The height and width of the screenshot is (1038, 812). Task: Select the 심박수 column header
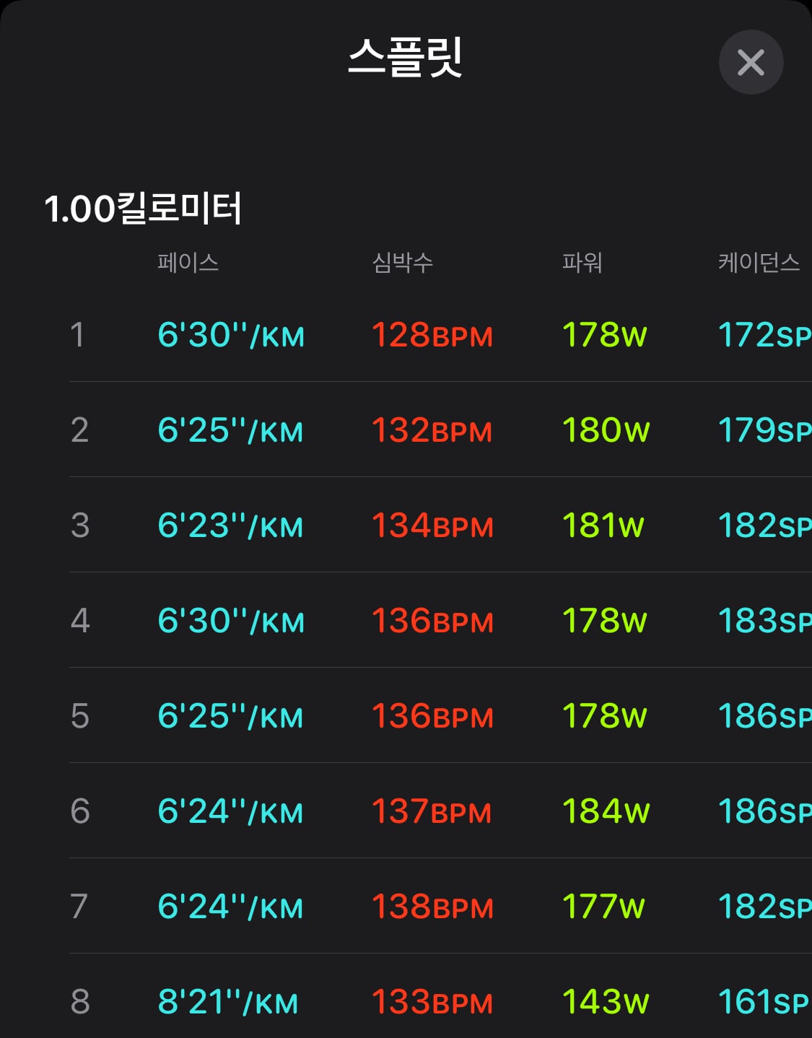click(402, 262)
